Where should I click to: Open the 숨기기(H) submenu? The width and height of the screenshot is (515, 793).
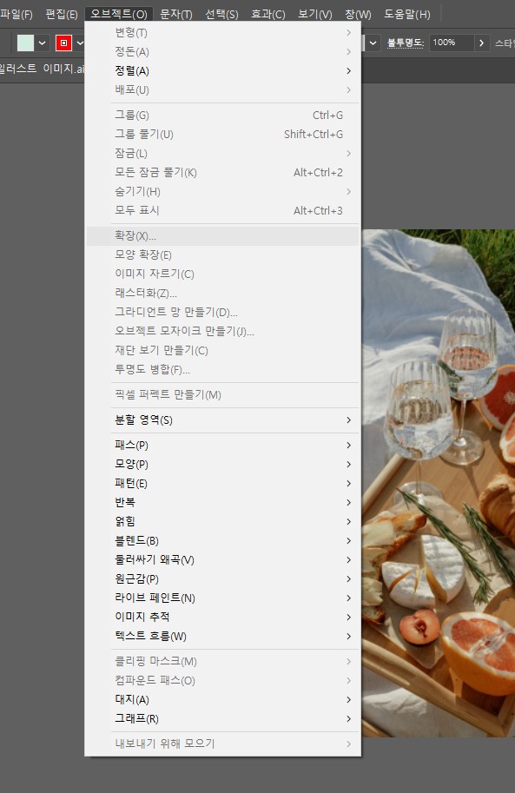(222, 192)
